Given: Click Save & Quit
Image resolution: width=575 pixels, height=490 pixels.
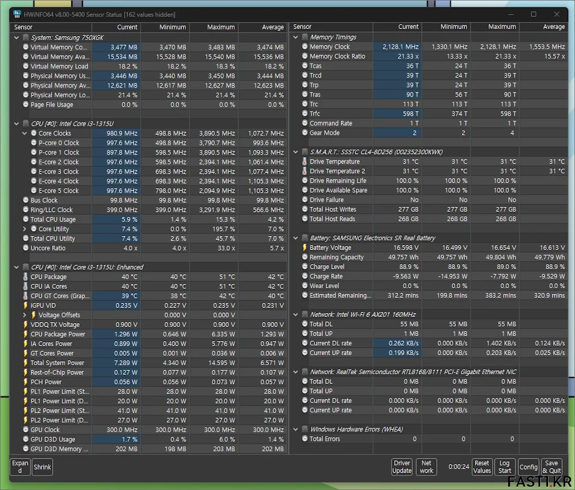Looking at the screenshot, I should point(551,467).
